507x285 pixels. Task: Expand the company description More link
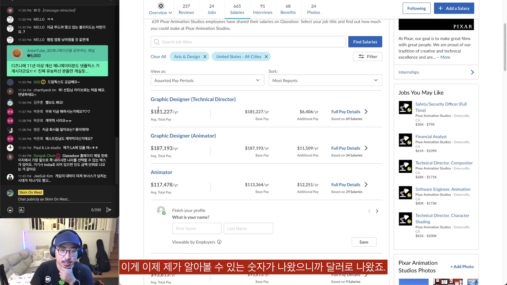click(445, 57)
